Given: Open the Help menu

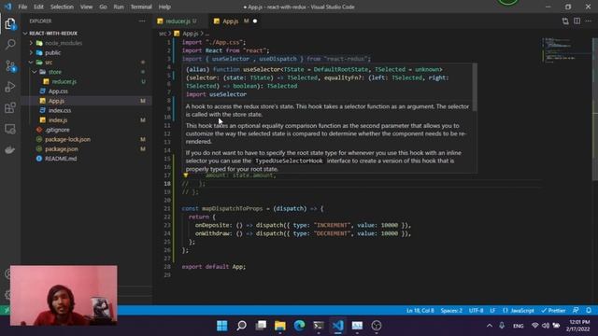Looking at the screenshot, I should pos(164,7).
